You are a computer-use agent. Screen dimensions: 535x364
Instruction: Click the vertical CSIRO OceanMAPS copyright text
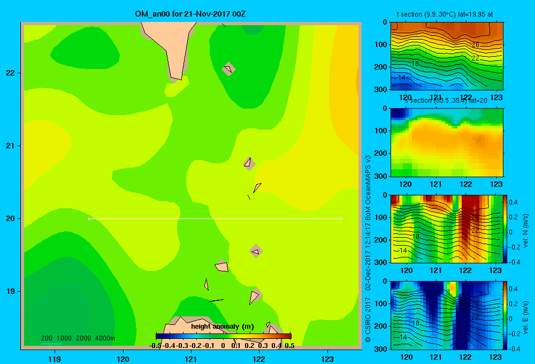pyautogui.click(x=368, y=248)
